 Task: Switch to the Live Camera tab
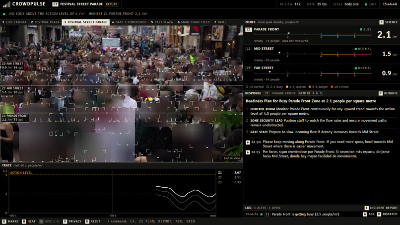tap(14, 22)
